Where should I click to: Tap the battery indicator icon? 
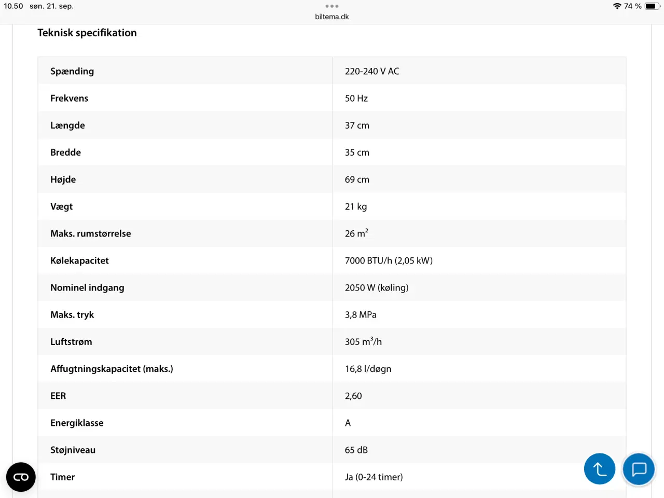pyautogui.click(x=653, y=6)
